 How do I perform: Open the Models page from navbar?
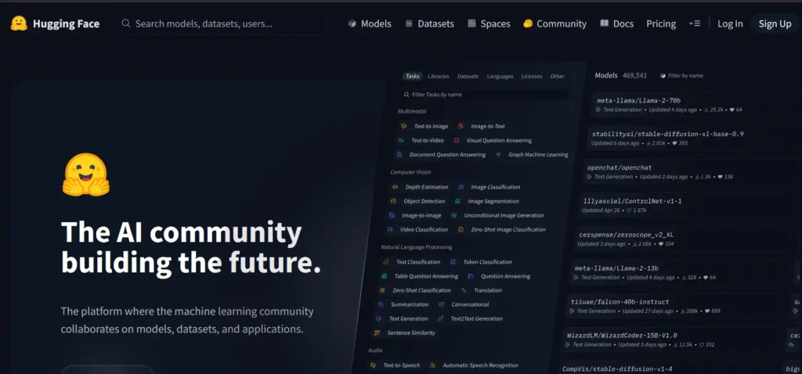pyautogui.click(x=370, y=23)
